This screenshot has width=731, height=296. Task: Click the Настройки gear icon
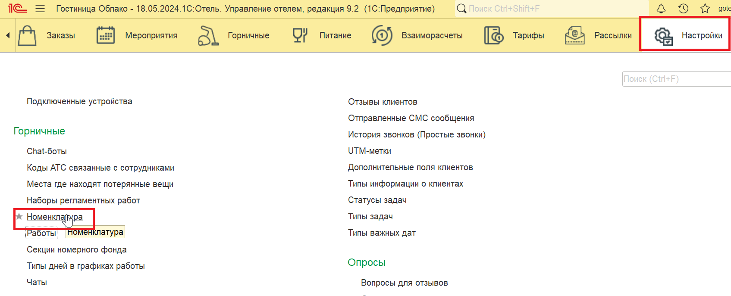(x=663, y=36)
